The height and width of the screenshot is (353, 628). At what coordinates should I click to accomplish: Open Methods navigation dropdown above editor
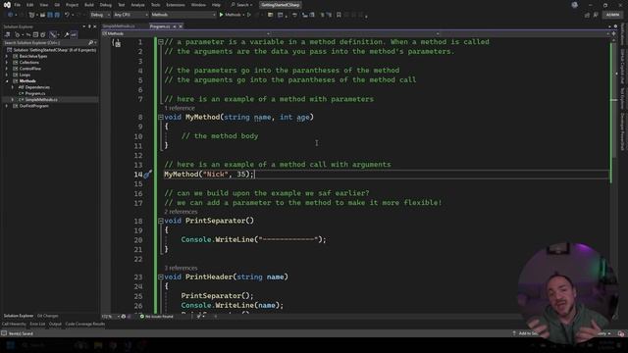185,34
